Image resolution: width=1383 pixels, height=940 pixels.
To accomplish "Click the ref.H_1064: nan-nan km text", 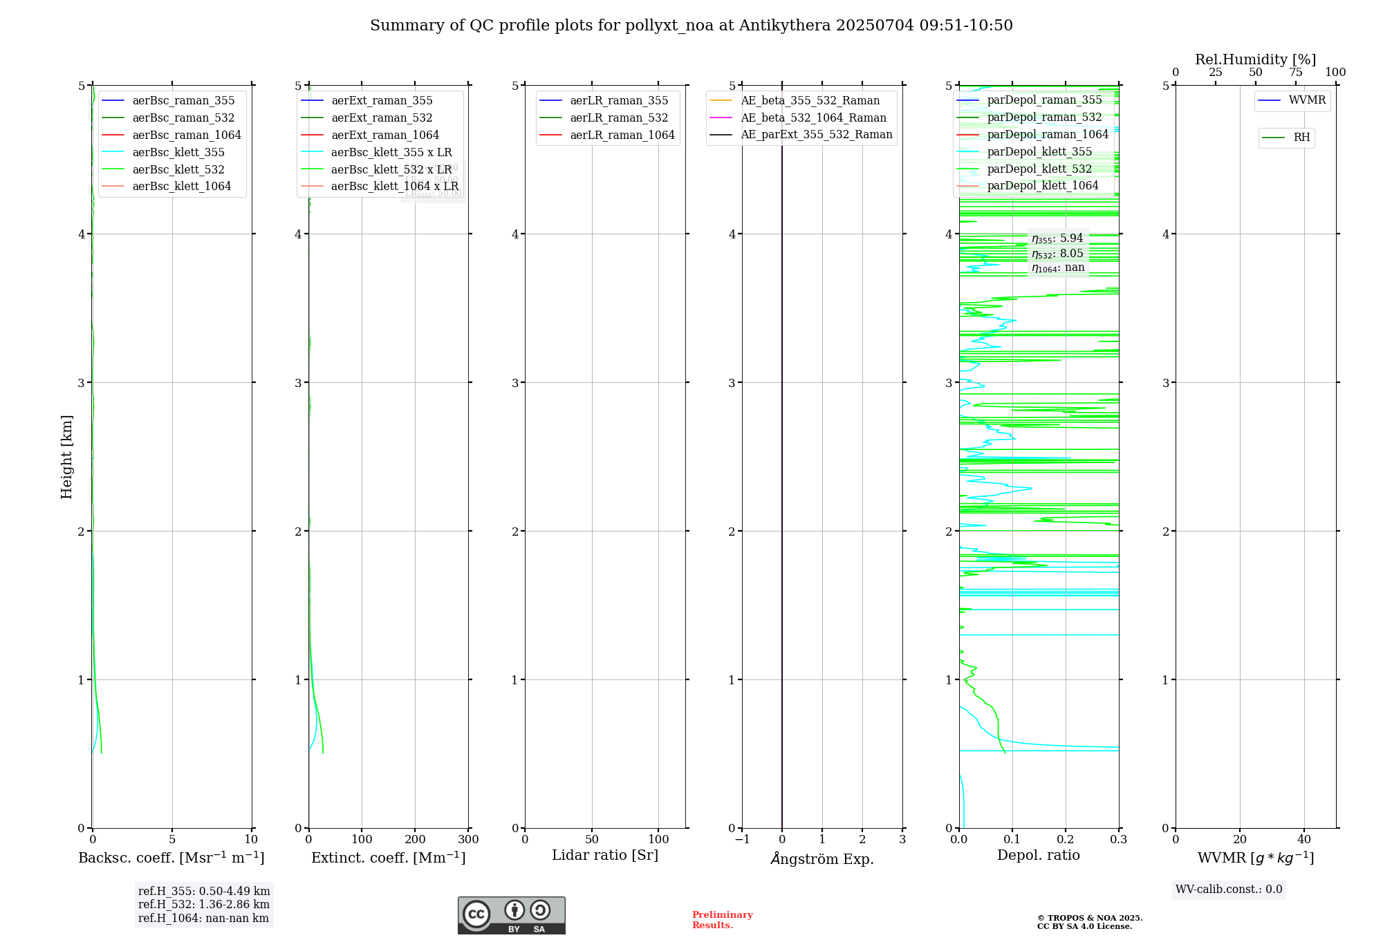I will pyautogui.click(x=203, y=919).
